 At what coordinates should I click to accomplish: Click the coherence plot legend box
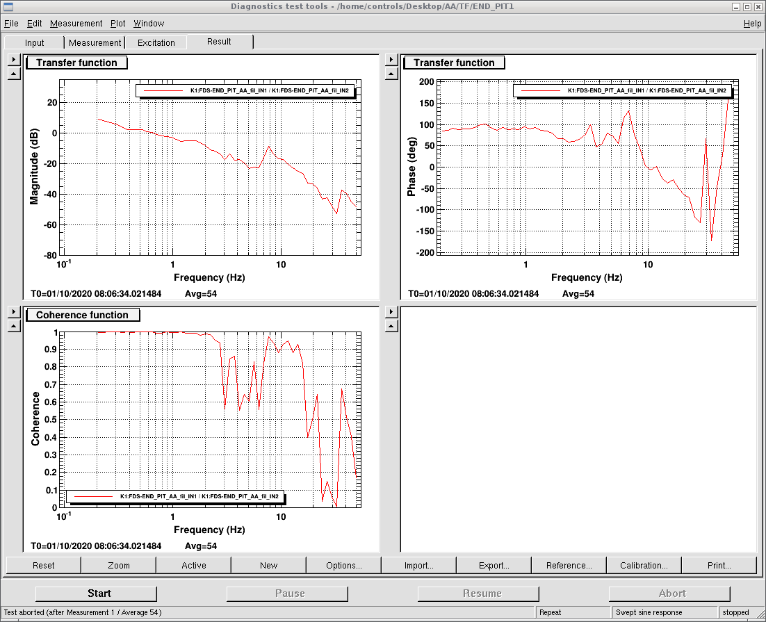[x=175, y=496]
